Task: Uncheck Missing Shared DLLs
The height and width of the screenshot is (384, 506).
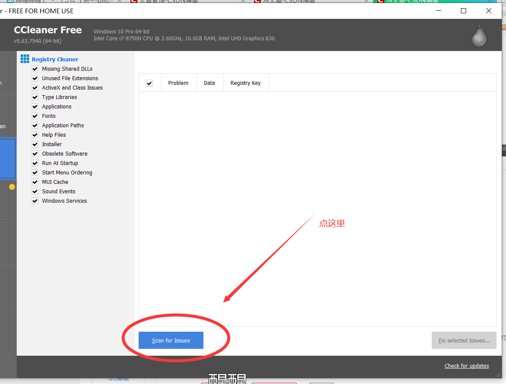Action: click(x=35, y=69)
